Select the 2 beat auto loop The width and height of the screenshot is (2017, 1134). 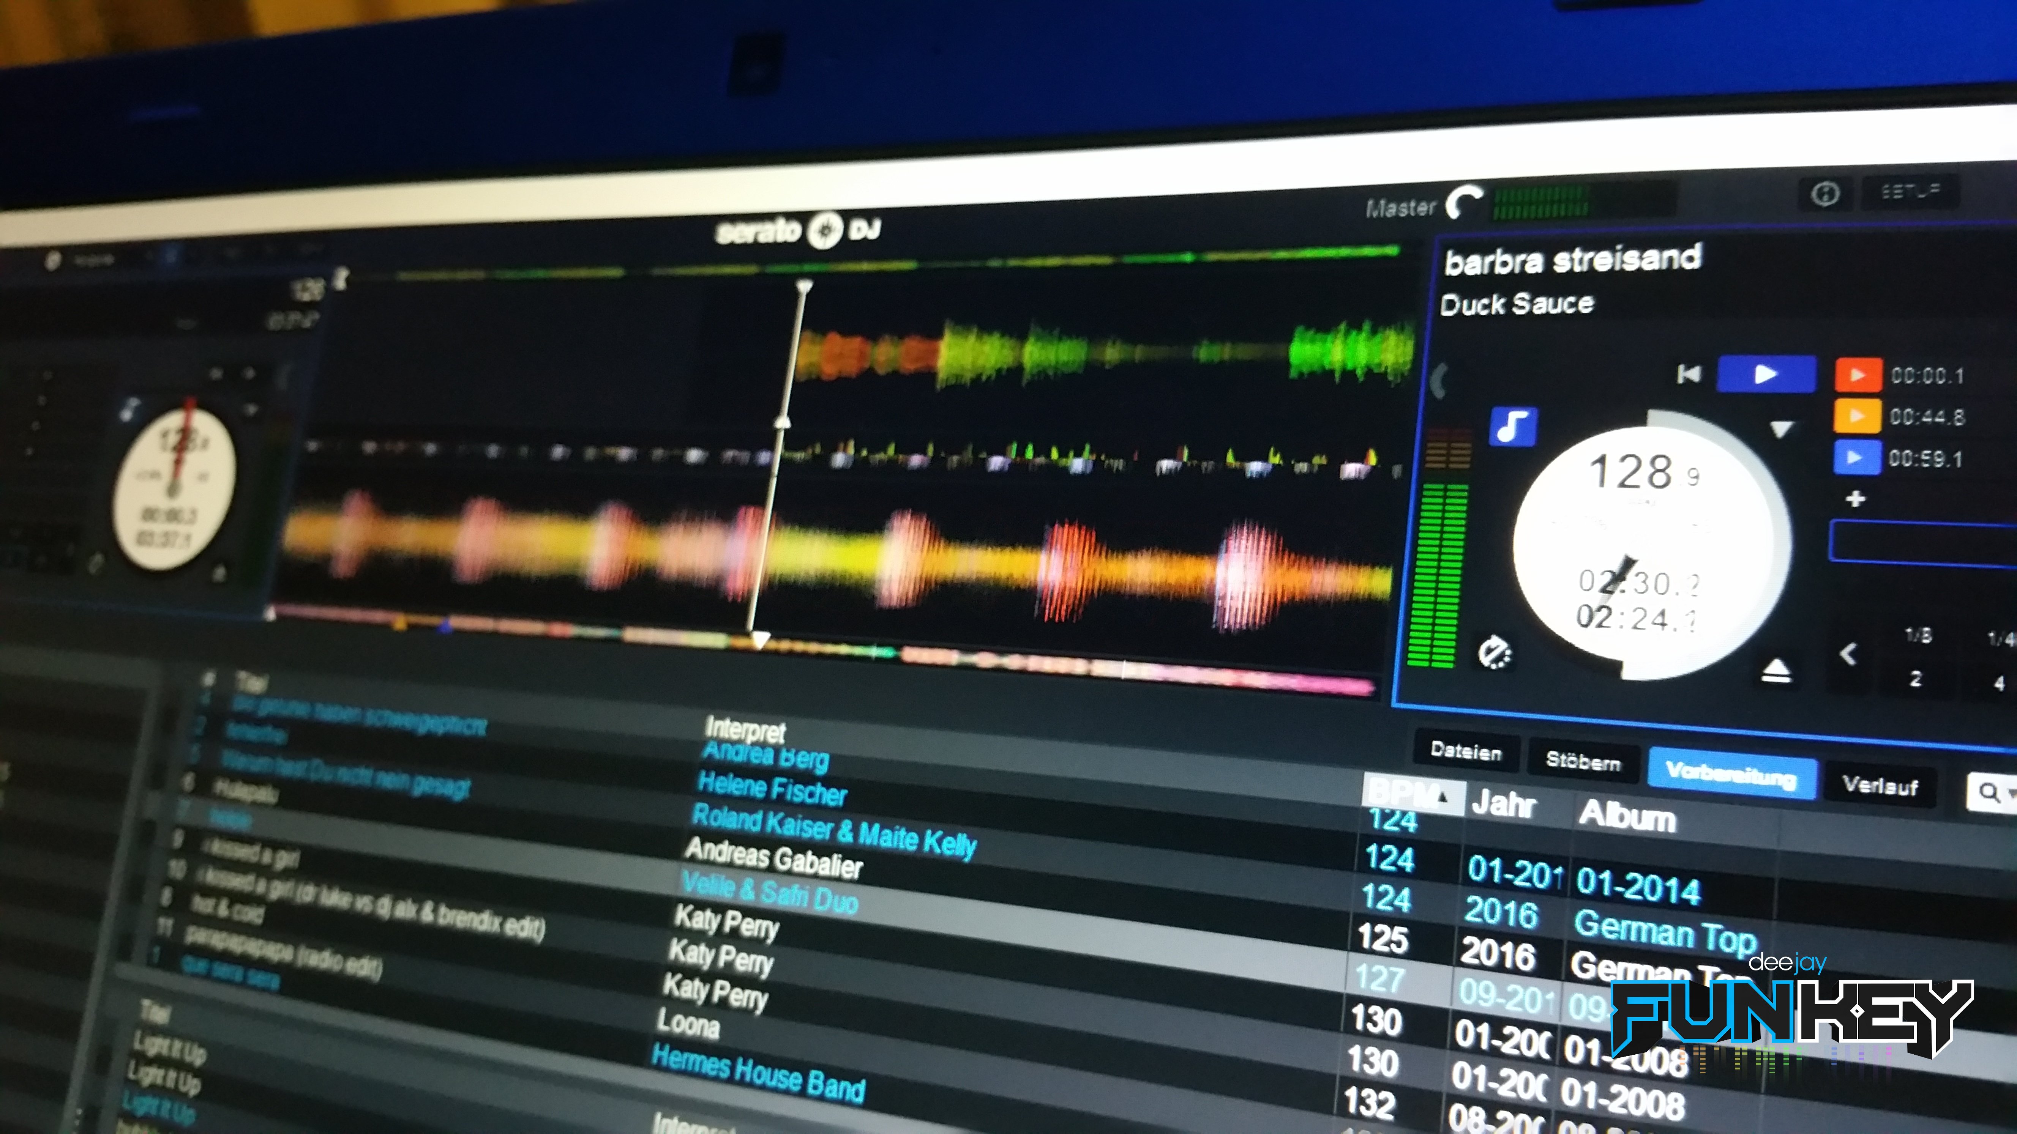click(x=1915, y=679)
